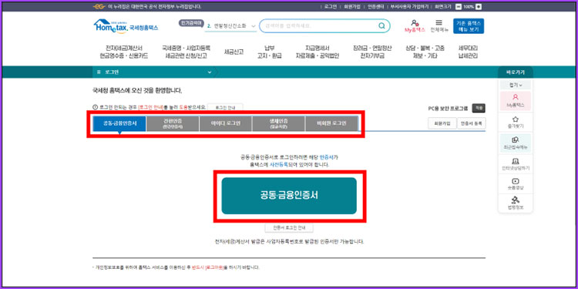Click the info icon beside login notice
Viewport: 578px width, 289px height.
click(95, 107)
